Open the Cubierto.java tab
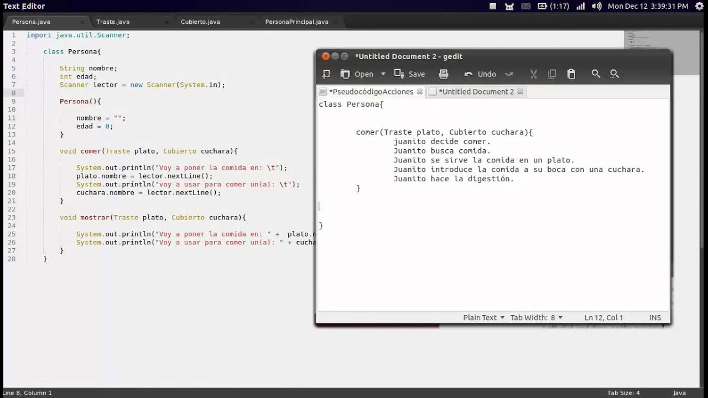The width and height of the screenshot is (708, 398). 200,22
